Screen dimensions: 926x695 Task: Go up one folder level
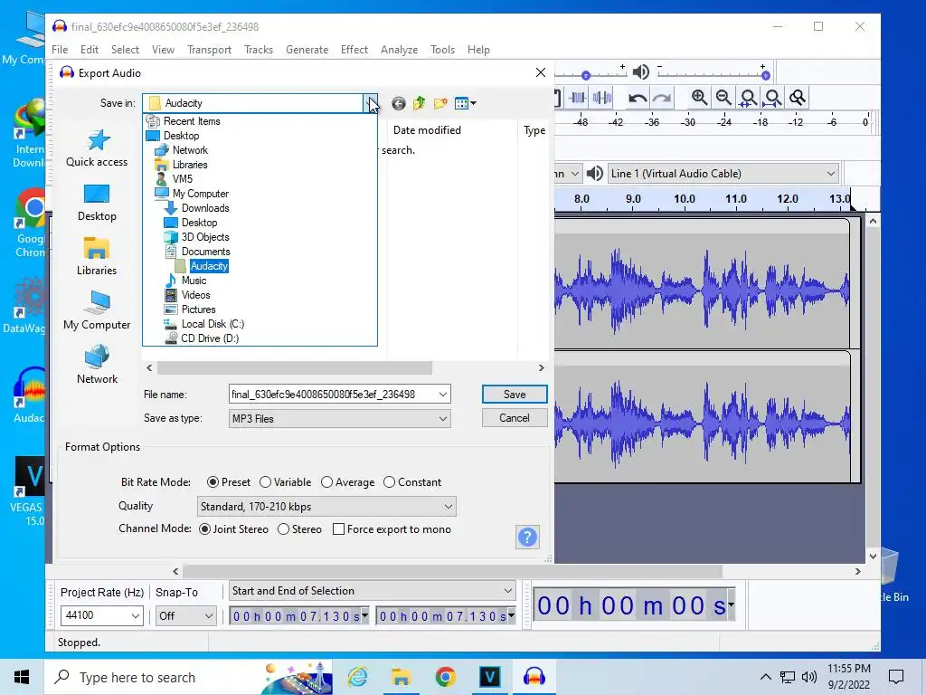(420, 103)
